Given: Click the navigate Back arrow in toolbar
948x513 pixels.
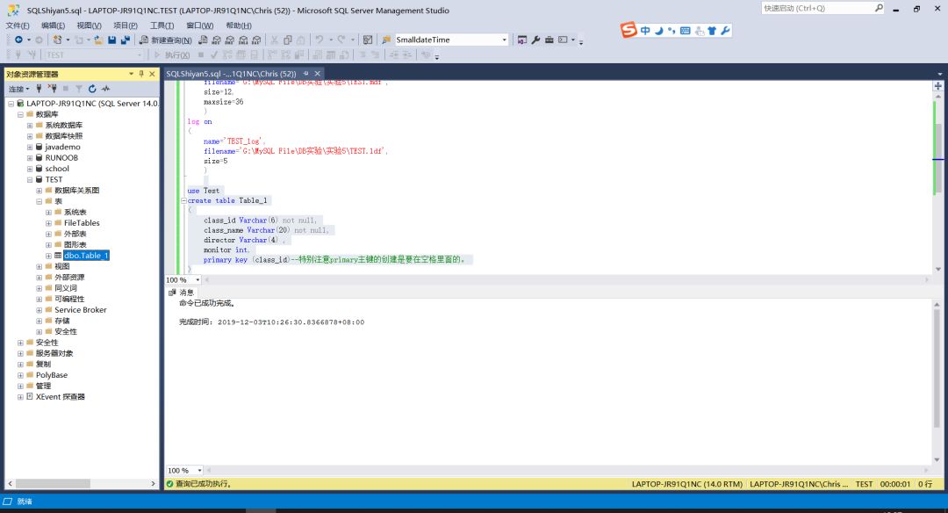Looking at the screenshot, I should click(18, 40).
